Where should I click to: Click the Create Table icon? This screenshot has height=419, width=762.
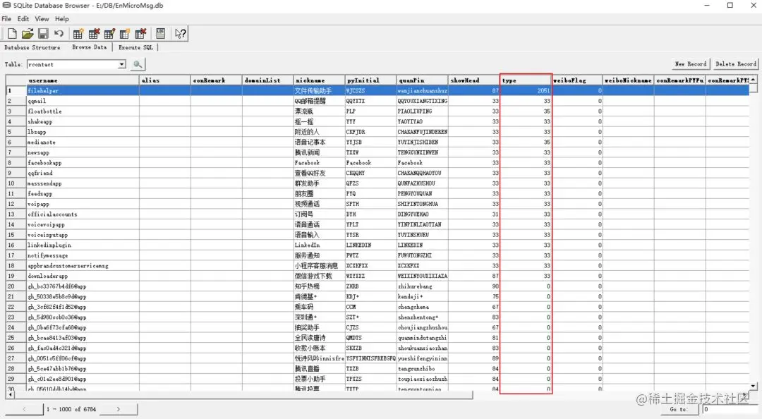coord(78,34)
